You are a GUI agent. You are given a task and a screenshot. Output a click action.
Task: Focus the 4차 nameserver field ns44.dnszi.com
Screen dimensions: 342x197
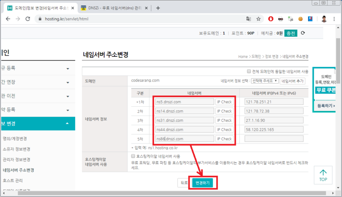pos(184,130)
